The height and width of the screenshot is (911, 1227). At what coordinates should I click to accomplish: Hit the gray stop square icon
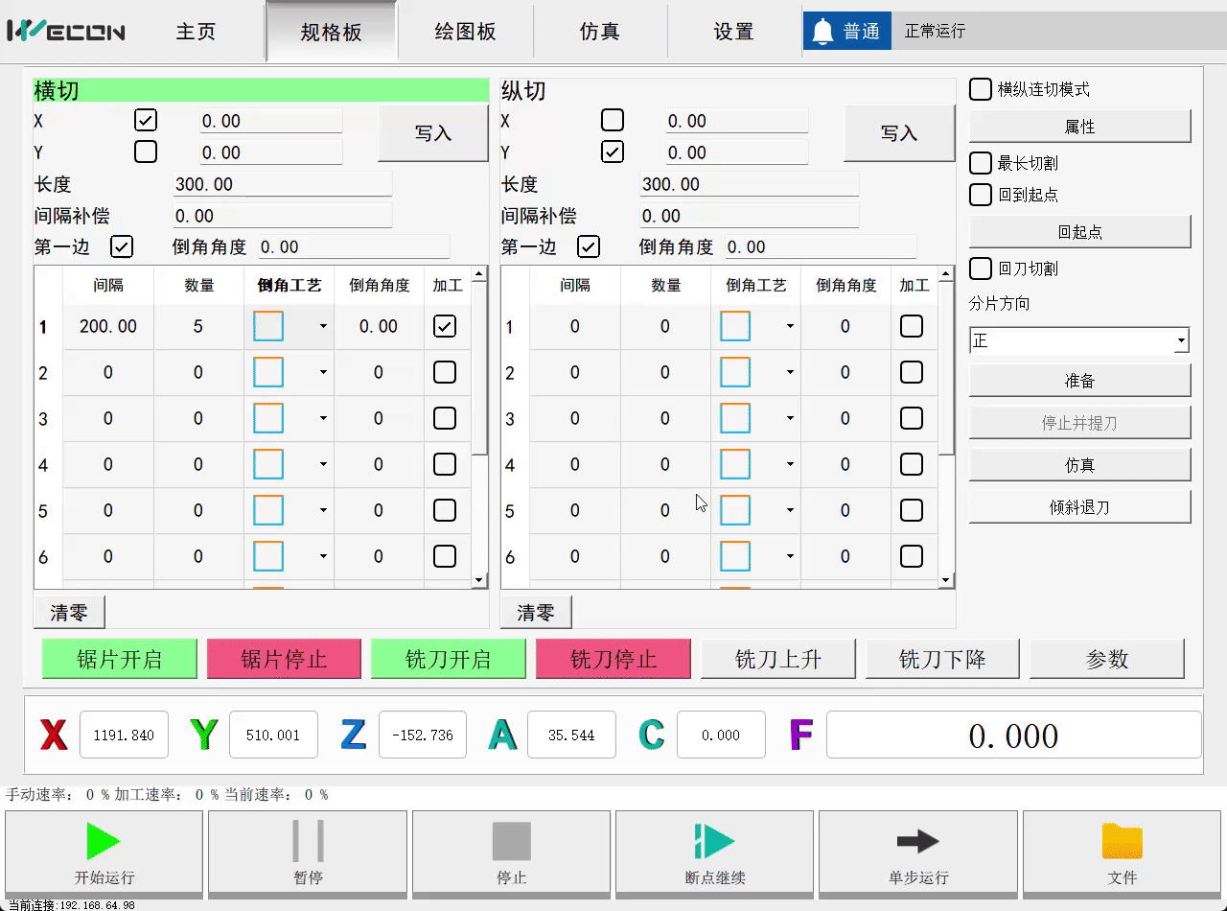click(511, 841)
